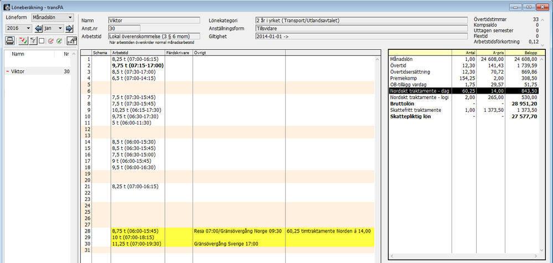Click the red circled checkmark icon
Screen dimensions: 553x263
[x=50, y=40]
